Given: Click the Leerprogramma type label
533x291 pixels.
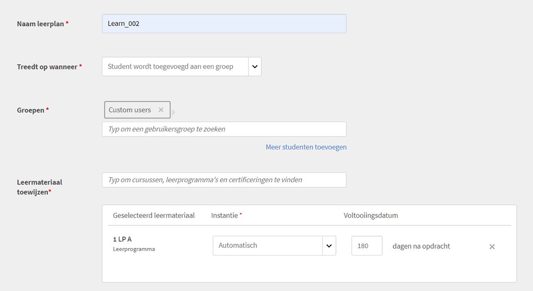Looking at the screenshot, I should click(x=134, y=249).
